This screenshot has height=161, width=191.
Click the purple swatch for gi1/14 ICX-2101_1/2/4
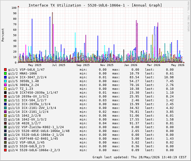[x=5, y=112]
